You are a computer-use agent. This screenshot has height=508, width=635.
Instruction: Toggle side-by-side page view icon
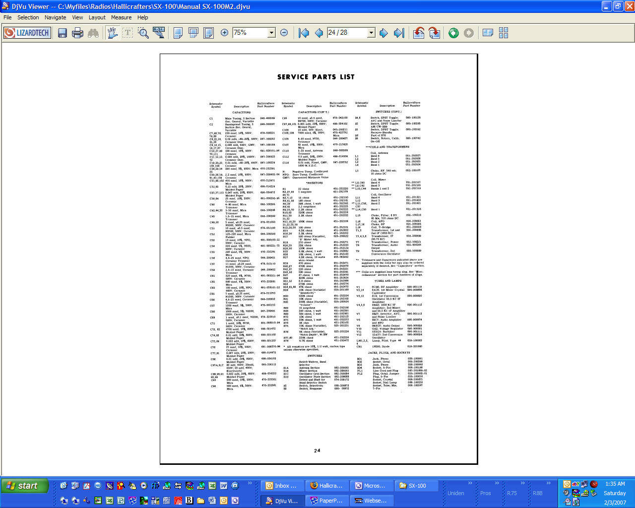tap(488, 33)
